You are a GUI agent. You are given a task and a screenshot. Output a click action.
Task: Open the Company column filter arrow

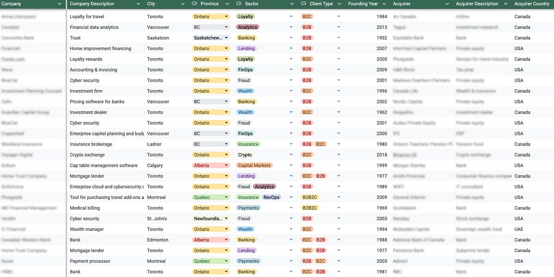coord(60,4)
